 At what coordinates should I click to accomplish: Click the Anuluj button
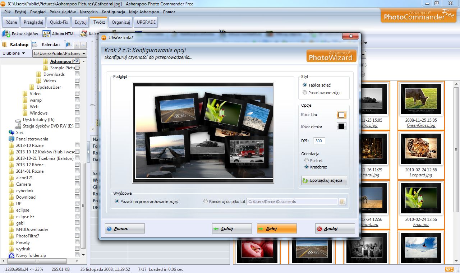pyautogui.click(x=335, y=228)
